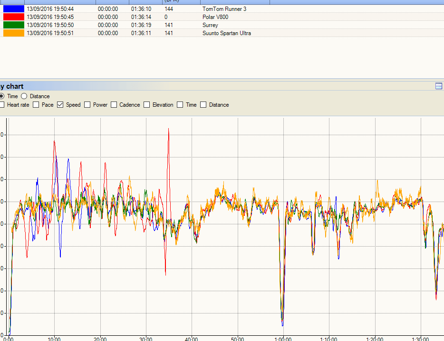The height and width of the screenshot is (341, 444).
Task: Switch chart axis to Distance radio button
Action: 24,96
